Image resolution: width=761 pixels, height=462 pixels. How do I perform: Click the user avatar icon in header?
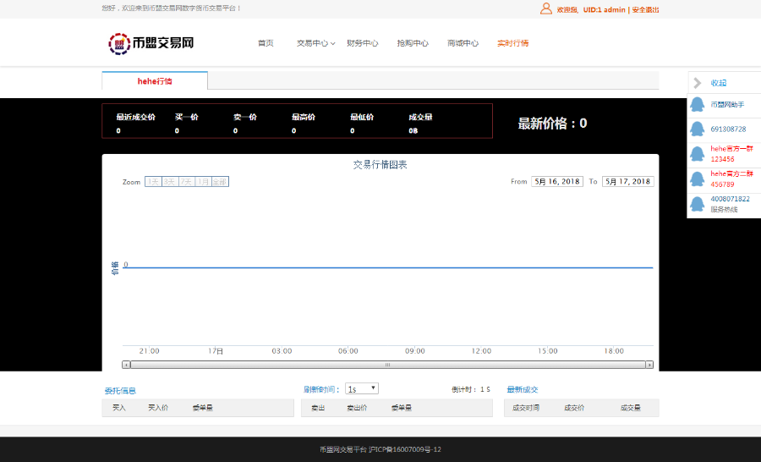pos(546,8)
